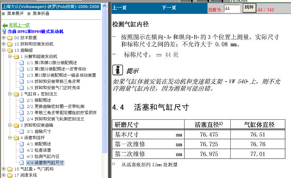
Task: Collapse the 4 活塞和连杆 subfolder
Action: [10, 138]
